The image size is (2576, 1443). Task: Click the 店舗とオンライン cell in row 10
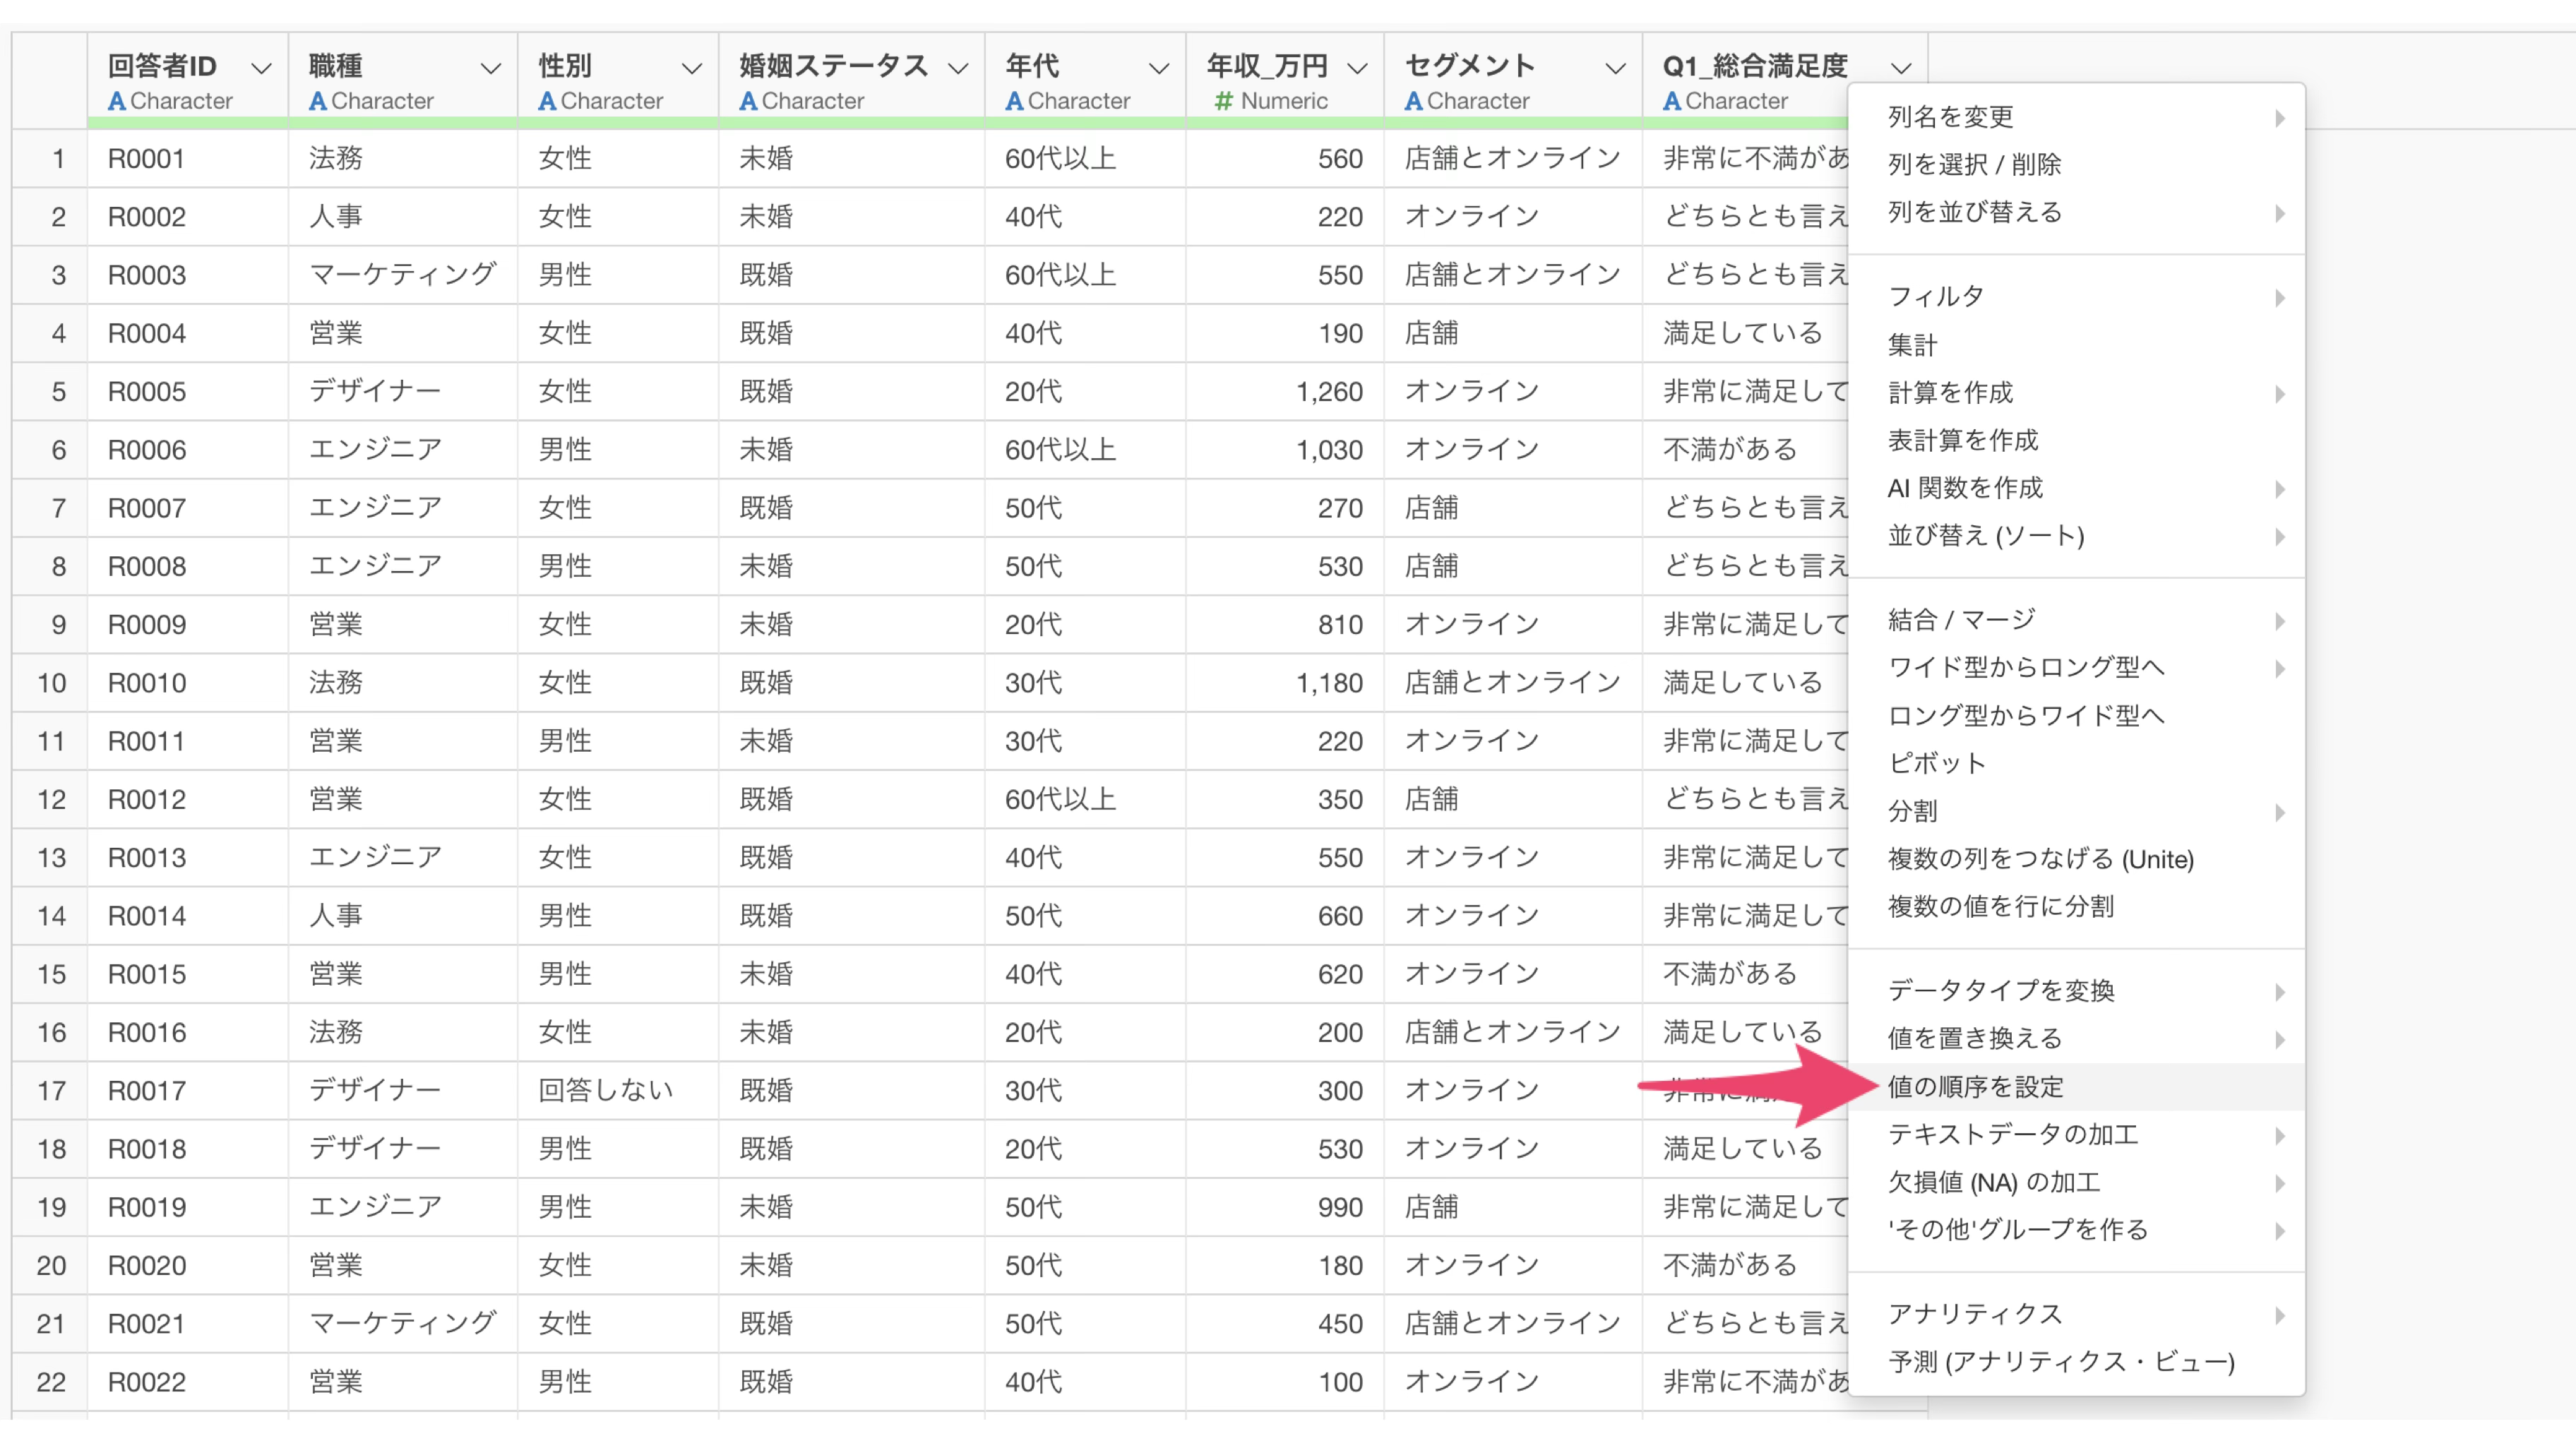1513,683
